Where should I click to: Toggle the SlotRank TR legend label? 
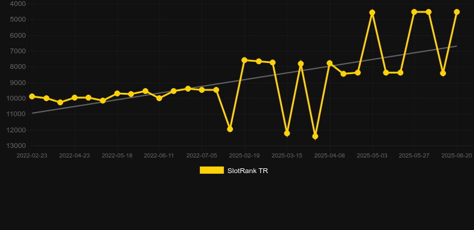248,171
